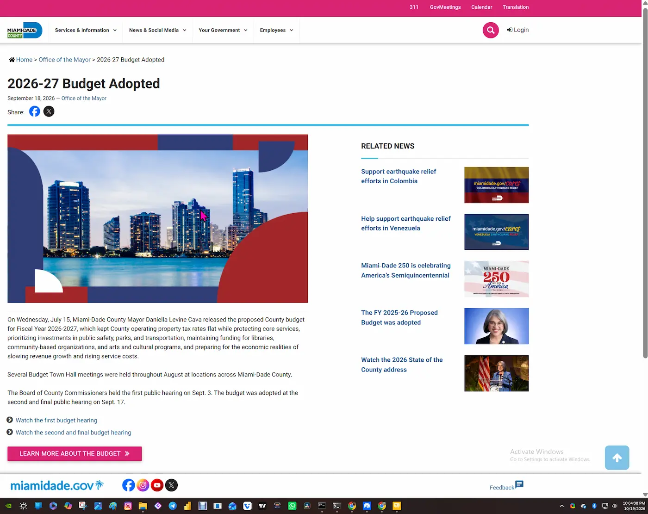The height and width of the screenshot is (514, 648).
Task: Show hidden system tray icons
Action: [562, 506]
